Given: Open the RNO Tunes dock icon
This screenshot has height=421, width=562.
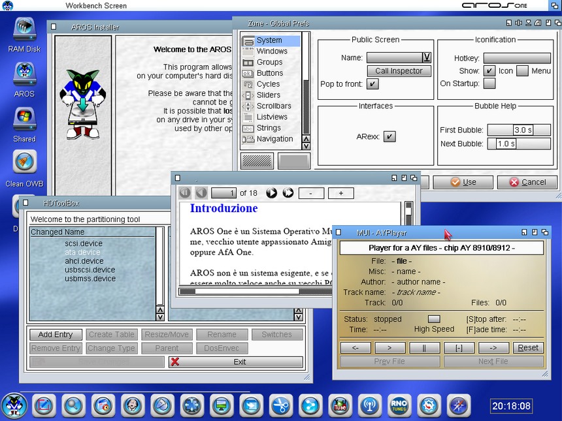Looking at the screenshot, I should 399,405.
